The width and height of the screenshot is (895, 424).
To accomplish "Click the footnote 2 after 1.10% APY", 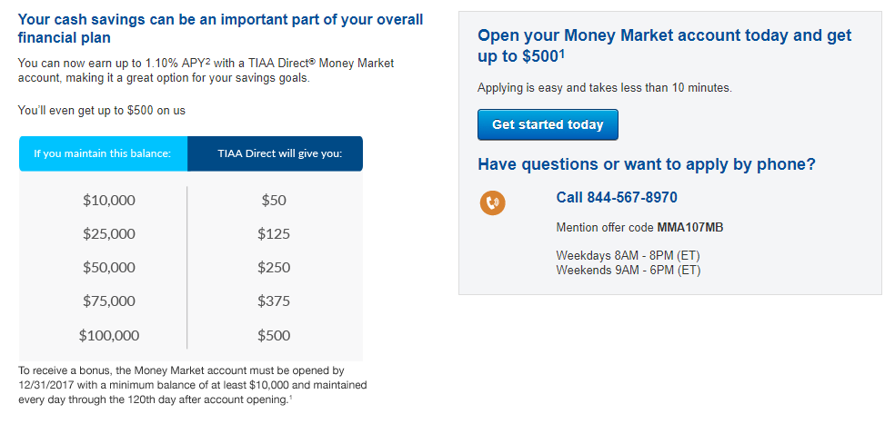I will coord(209,61).
